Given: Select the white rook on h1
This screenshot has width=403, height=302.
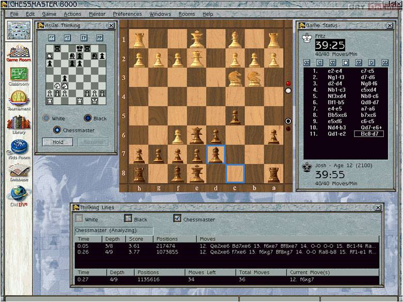Looking at the screenshot, I should pos(139,39).
